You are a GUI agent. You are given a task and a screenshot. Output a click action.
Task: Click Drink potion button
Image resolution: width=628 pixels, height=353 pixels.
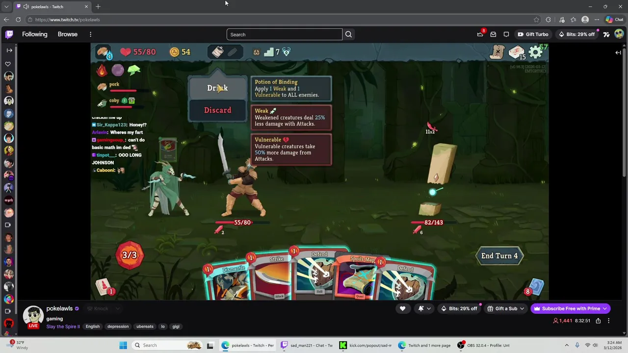click(x=218, y=88)
